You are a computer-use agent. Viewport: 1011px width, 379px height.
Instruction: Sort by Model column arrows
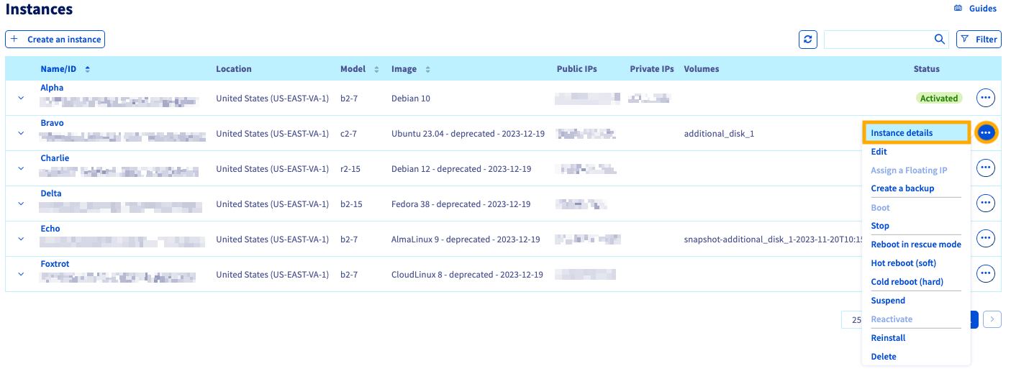(x=376, y=69)
